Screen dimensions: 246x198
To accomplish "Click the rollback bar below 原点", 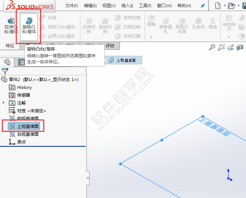I will (x=43, y=146).
